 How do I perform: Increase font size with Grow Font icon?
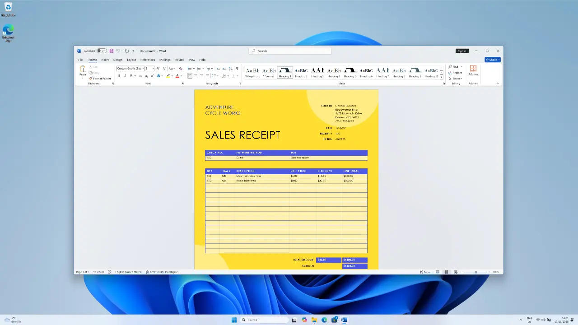158,69
